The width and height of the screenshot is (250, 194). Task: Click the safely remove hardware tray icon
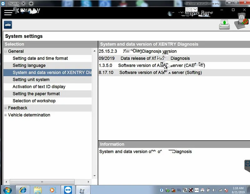click(x=167, y=190)
